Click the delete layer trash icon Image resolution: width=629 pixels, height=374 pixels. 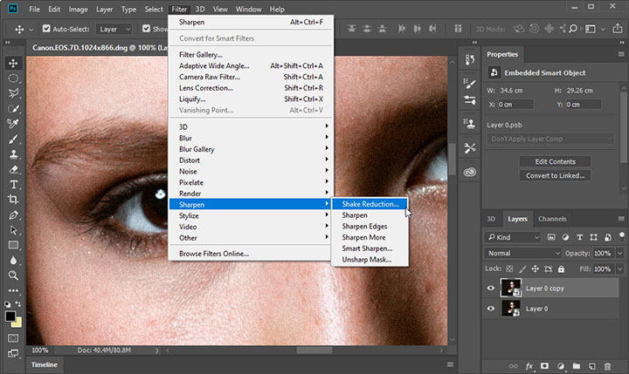point(608,367)
